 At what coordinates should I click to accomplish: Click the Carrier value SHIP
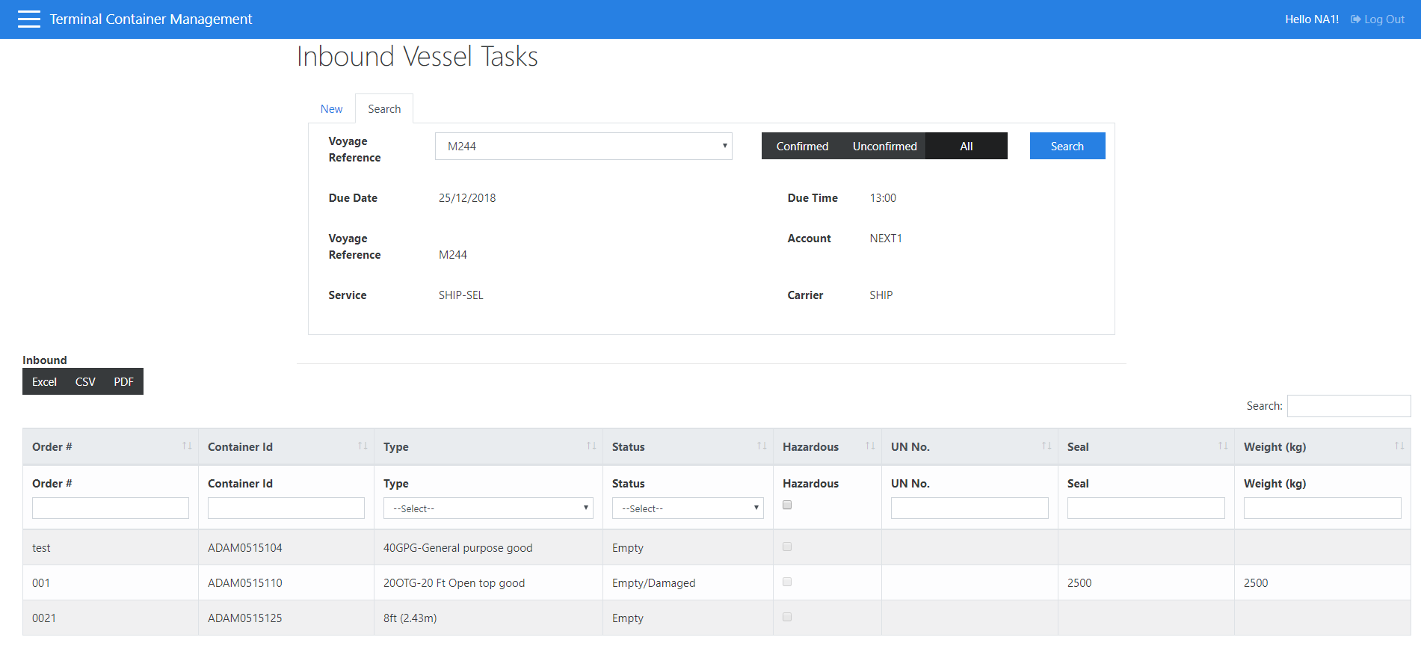coord(881,295)
